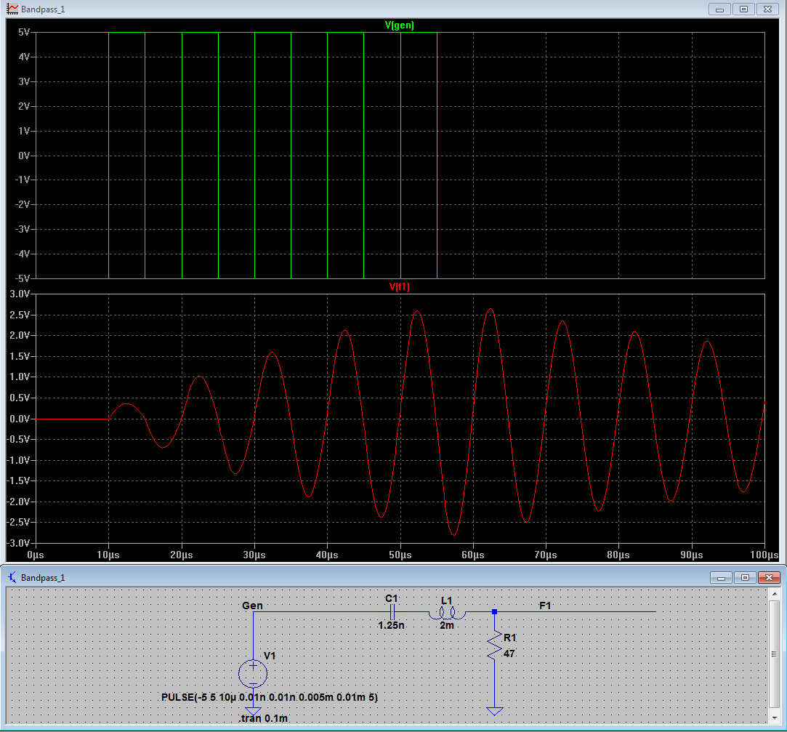Screen dimensions: 787x732
Task: Click the ground symbol below resistor R1
Action: click(494, 711)
